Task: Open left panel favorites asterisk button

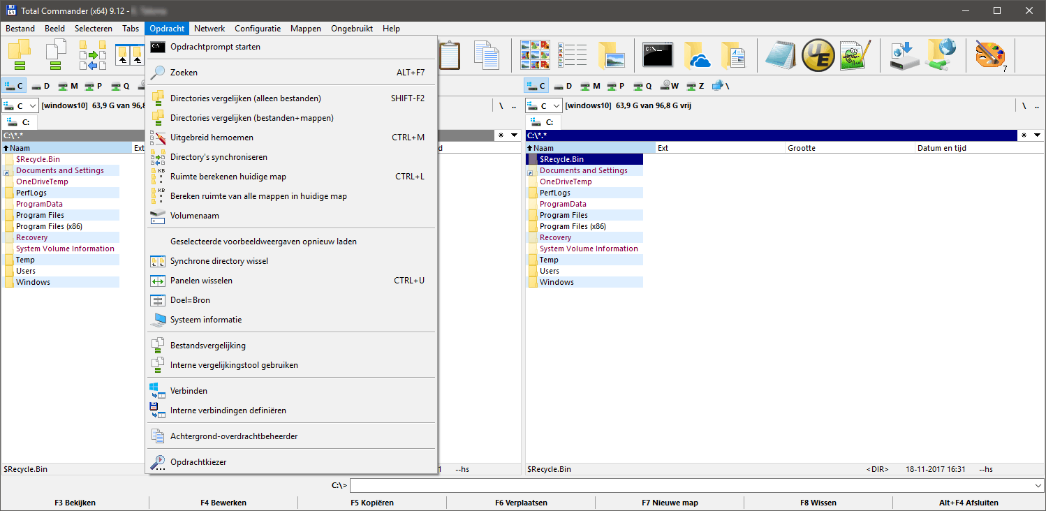Action: pos(501,135)
